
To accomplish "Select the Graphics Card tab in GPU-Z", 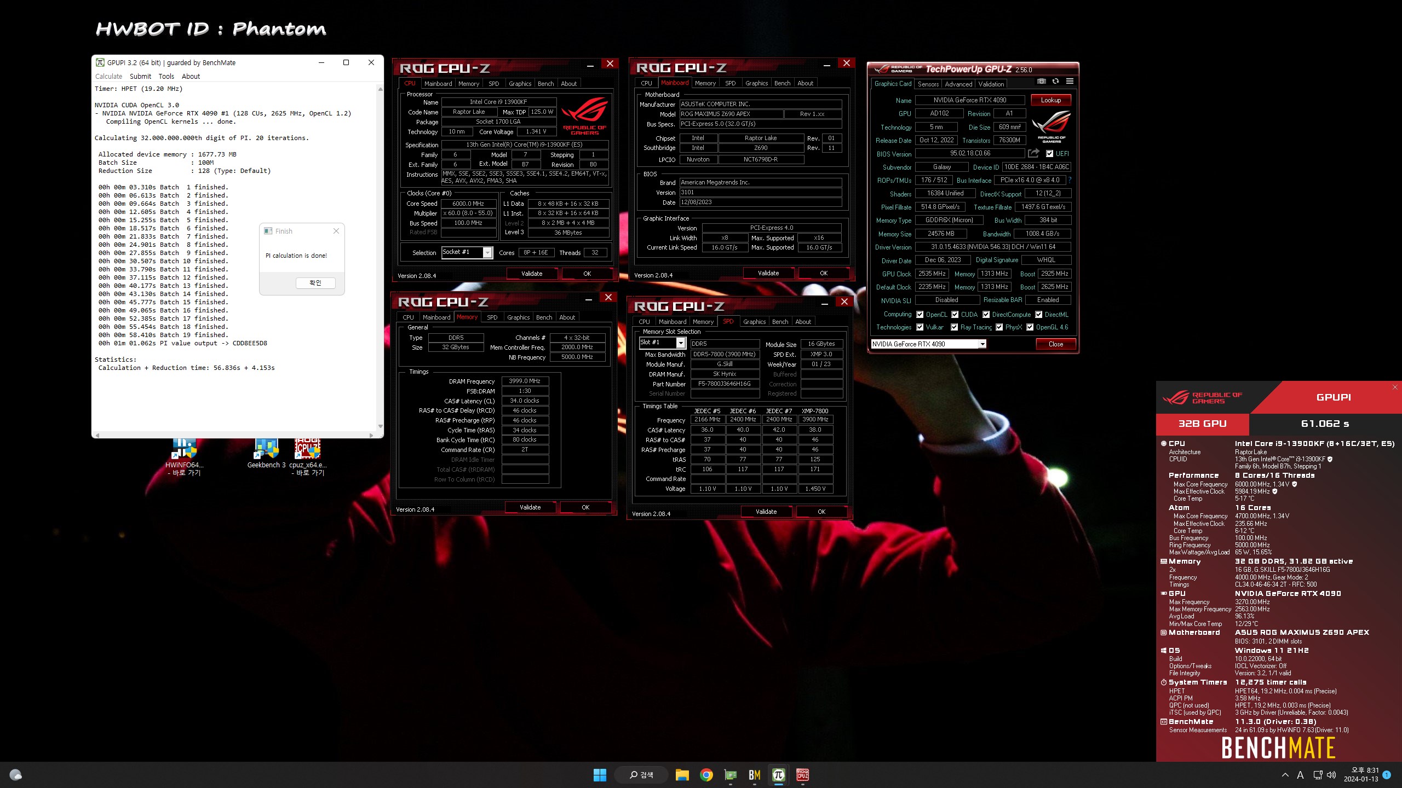I will point(893,84).
